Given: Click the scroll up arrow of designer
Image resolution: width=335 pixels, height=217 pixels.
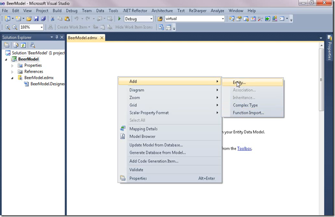Looking at the screenshot, I should click(321, 45).
